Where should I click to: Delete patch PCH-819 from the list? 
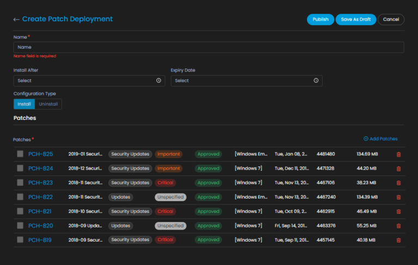pyautogui.click(x=398, y=239)
